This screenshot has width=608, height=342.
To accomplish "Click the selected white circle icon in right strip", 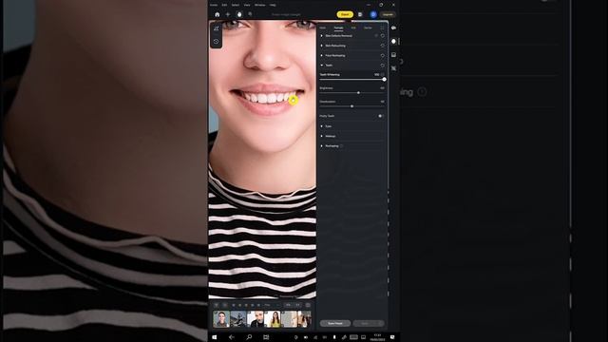I will tap(393, 41).
